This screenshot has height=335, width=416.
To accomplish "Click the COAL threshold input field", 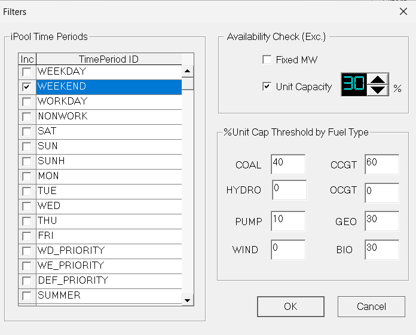I will click(287, 164).
